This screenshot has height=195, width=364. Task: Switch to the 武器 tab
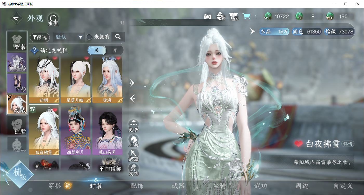(x=178, y=186)
